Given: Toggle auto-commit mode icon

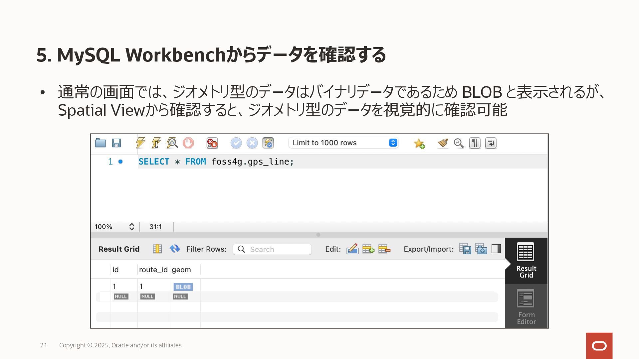Looking at the screenshot, I should (x=268, y=143).
